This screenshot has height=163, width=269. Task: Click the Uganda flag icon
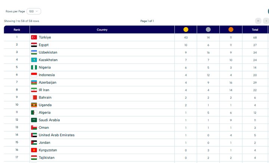(x=34, y=105)
